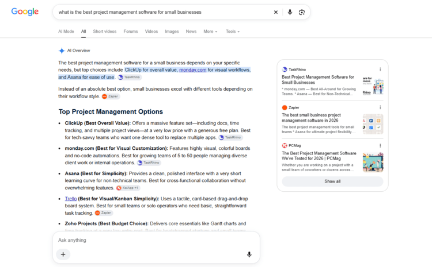The height and width of the screenshot is (267, 432).
Task: Click the AI Overview label
Action: (78, 51)
